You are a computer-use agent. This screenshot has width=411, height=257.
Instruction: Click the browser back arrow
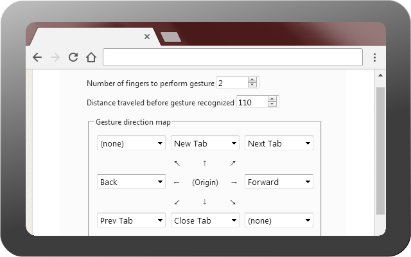37,57
